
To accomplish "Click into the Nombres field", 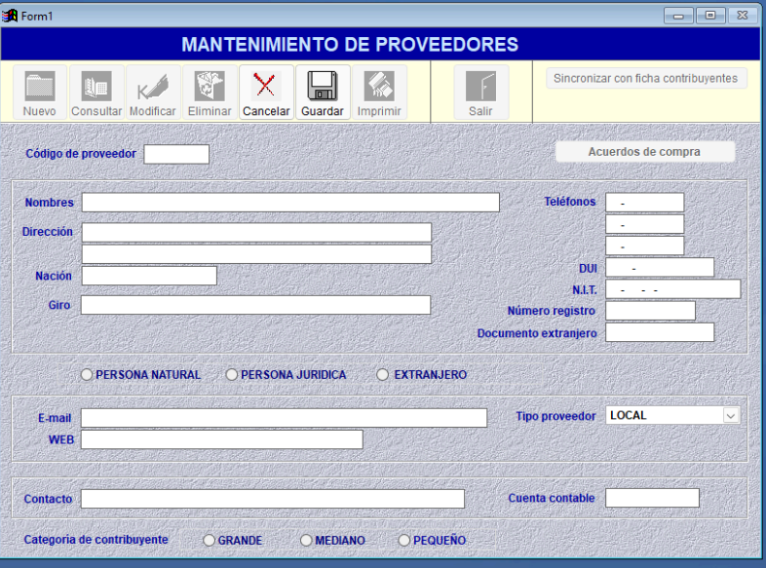I will point(290,203).
